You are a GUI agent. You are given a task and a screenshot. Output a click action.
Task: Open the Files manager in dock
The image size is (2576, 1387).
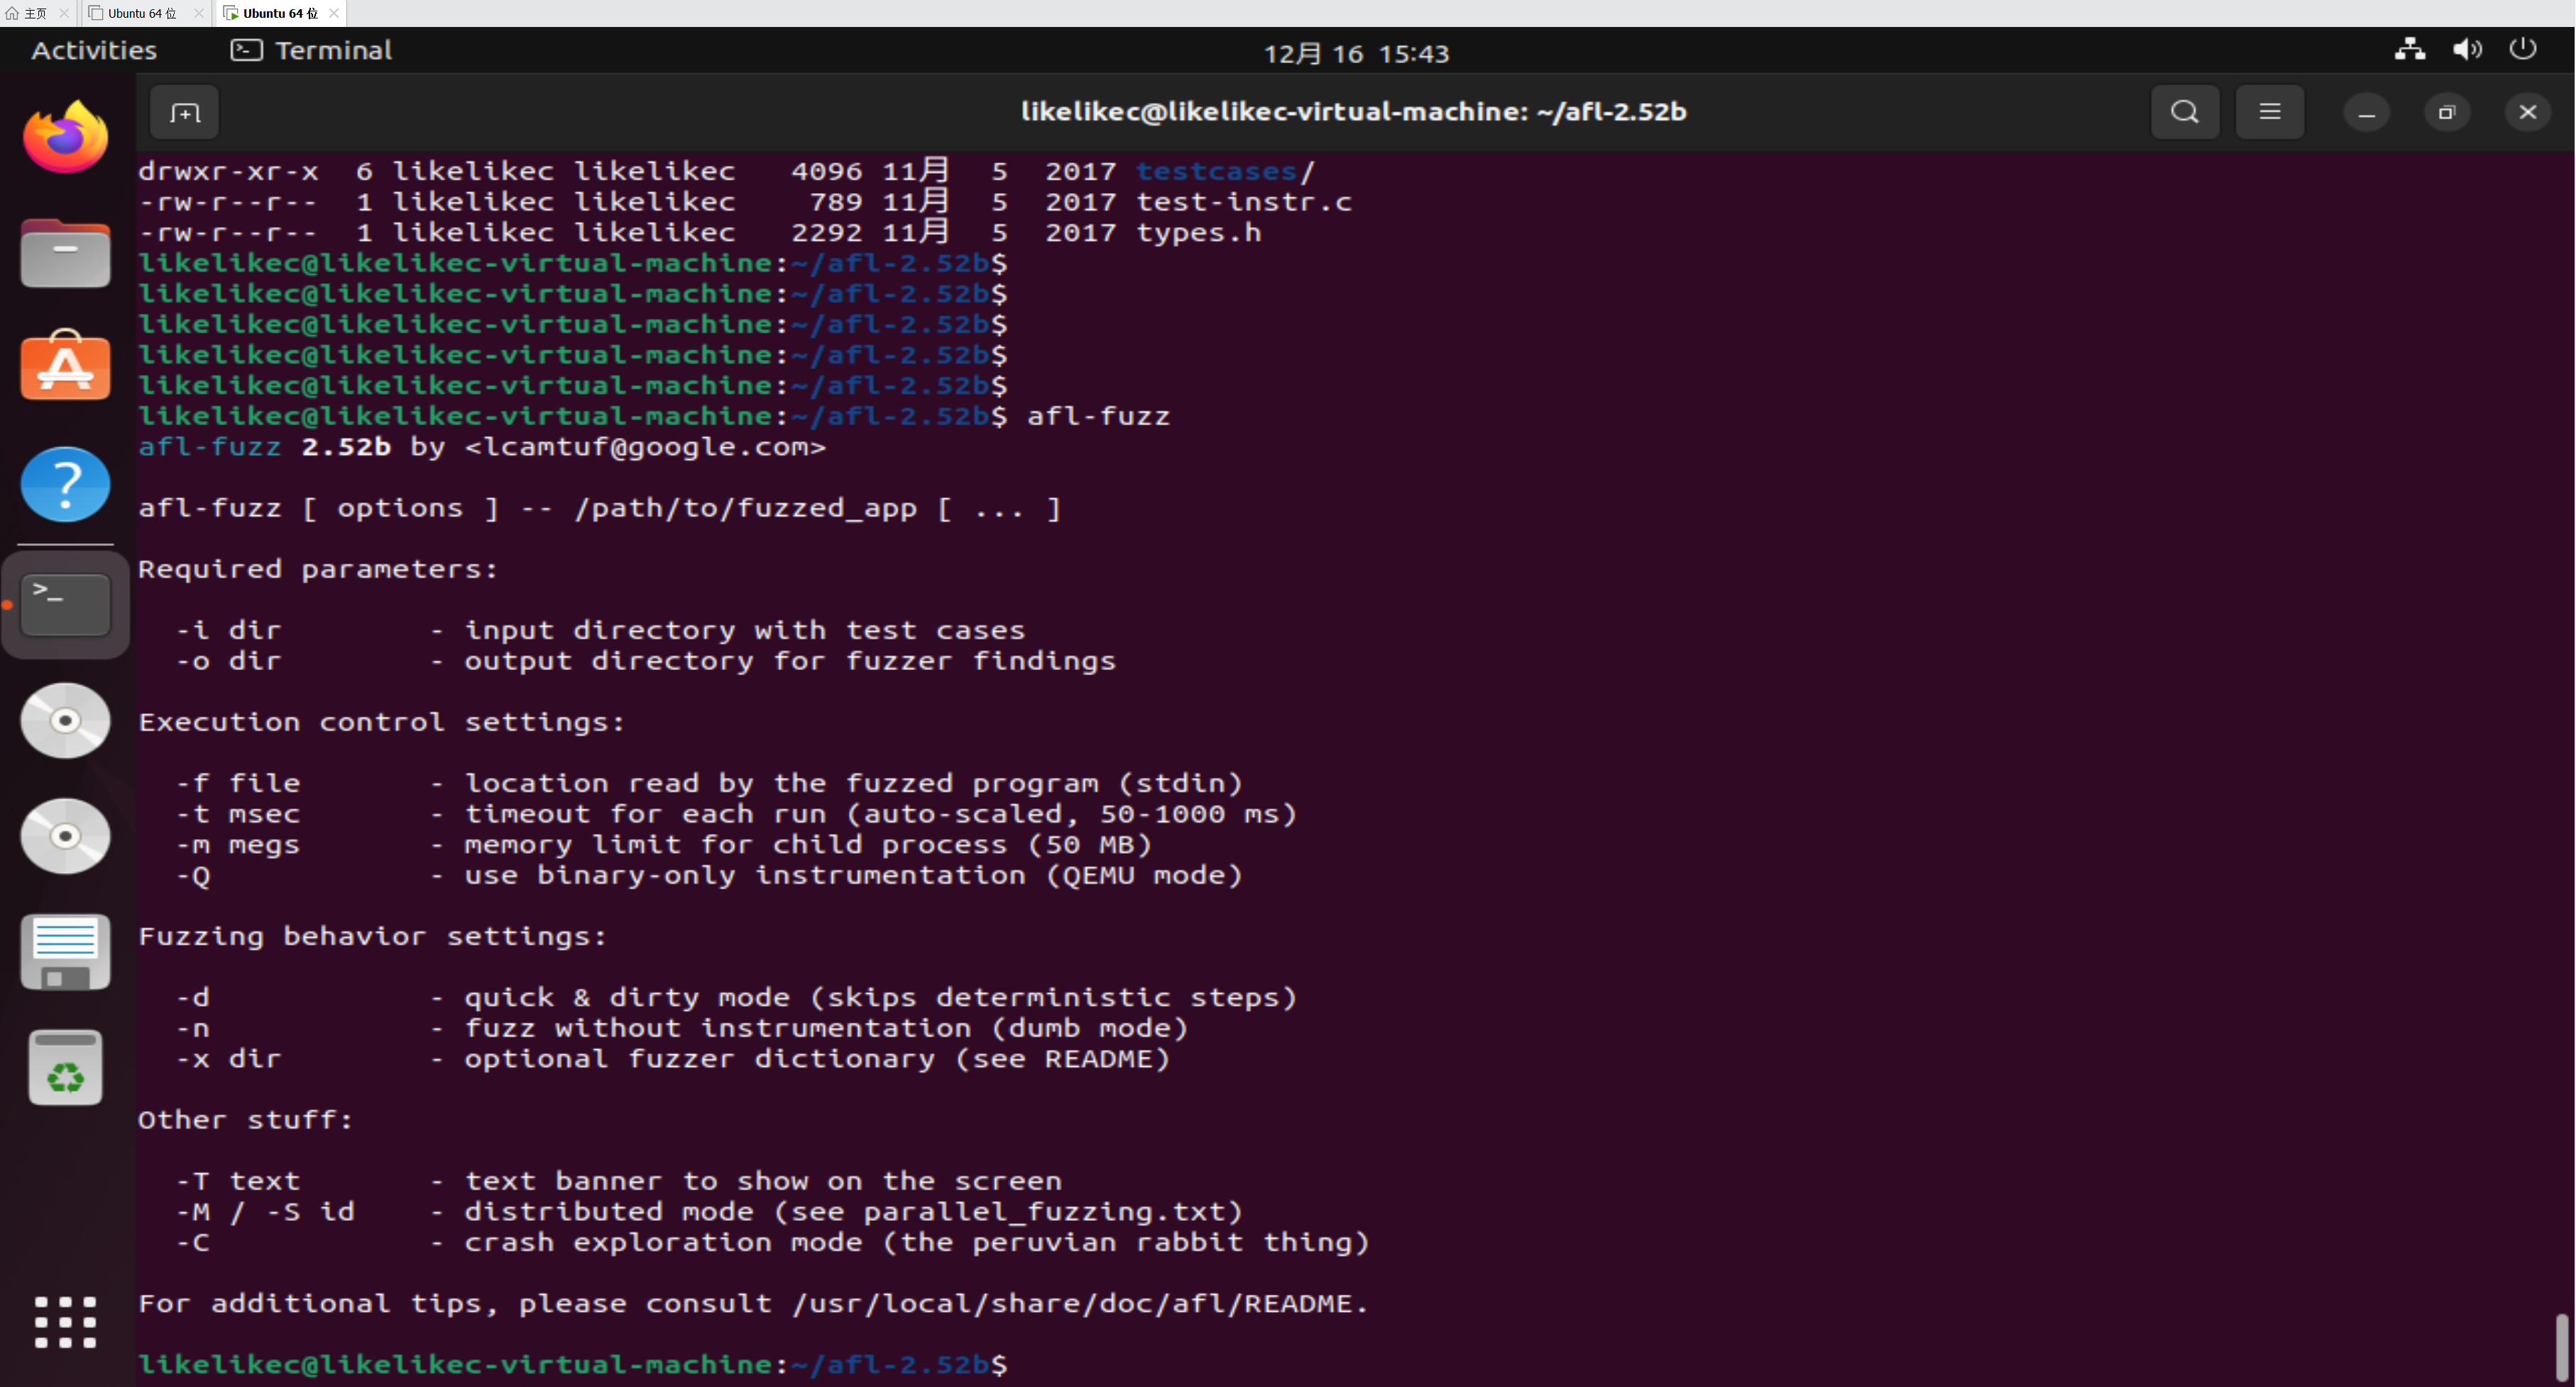pos(65,253)
